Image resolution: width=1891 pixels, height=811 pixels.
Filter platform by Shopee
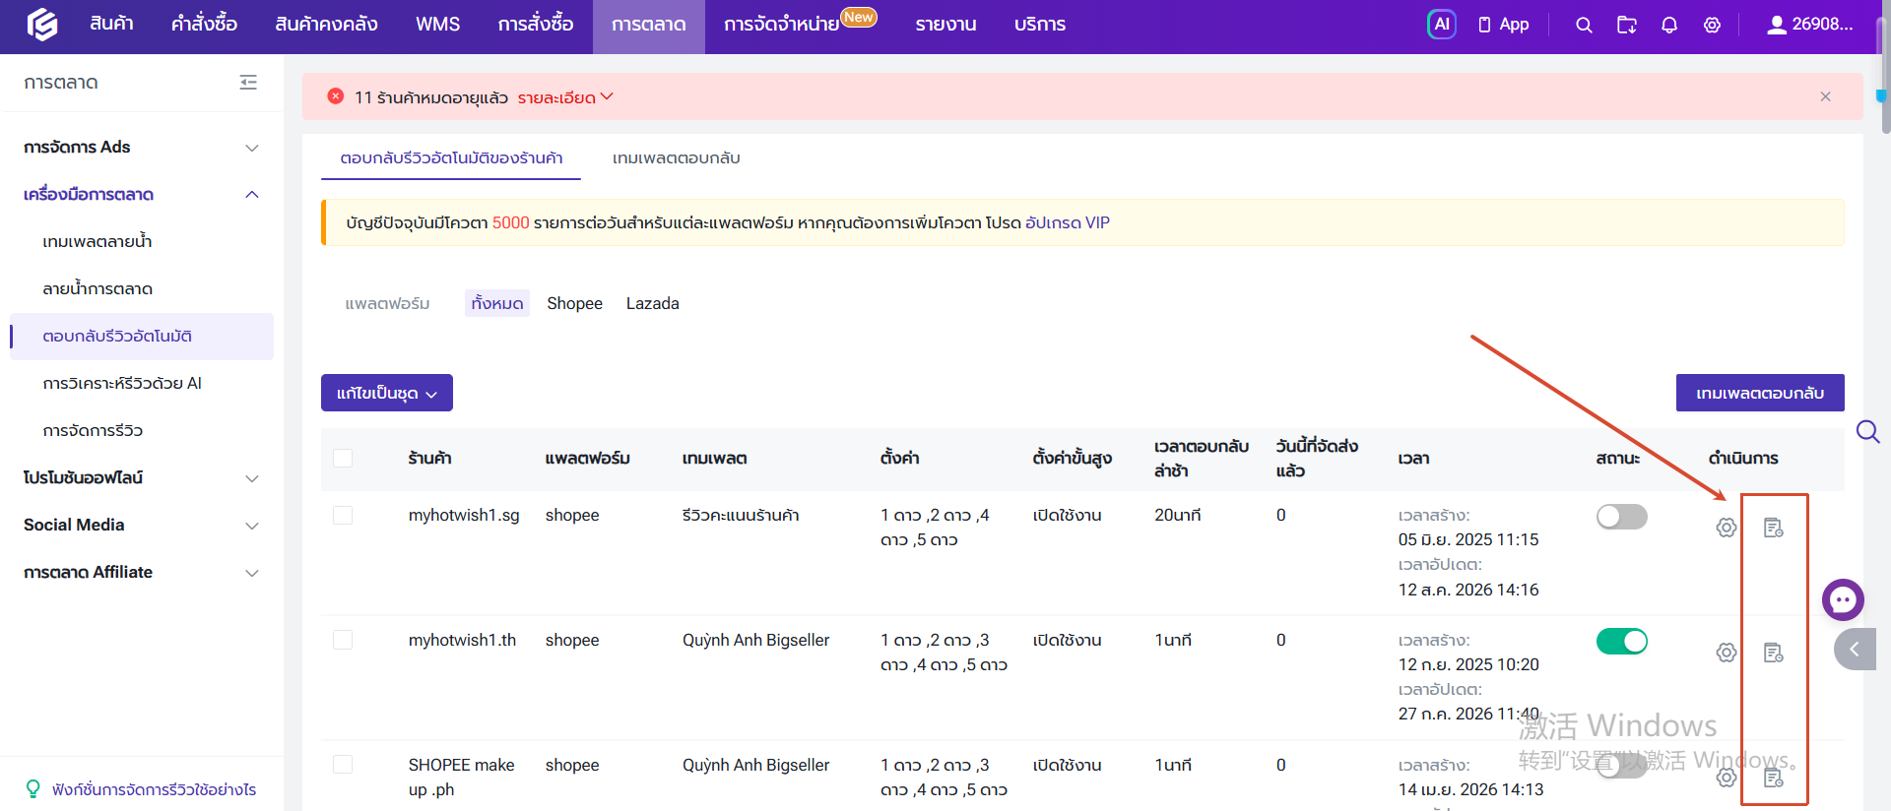pyautogui.click(x=574, y=303)
